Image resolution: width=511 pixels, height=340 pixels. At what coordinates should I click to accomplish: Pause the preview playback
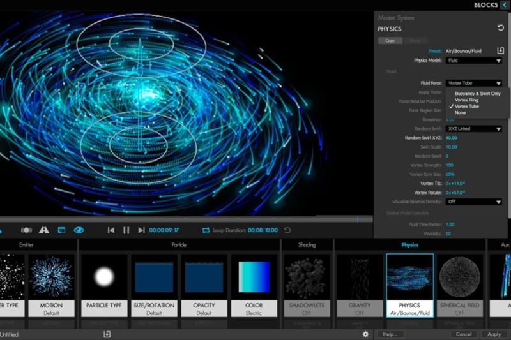click(x=126, y=230)
